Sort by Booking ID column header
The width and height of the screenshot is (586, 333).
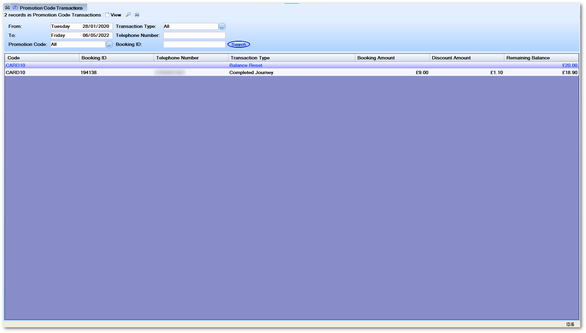coord(116,58)
